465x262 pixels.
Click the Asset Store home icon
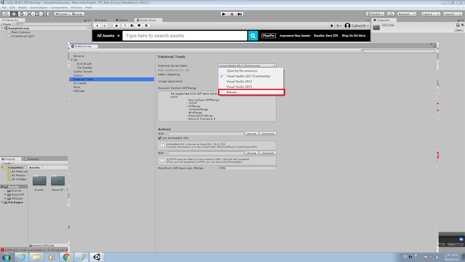click(117, 26)
